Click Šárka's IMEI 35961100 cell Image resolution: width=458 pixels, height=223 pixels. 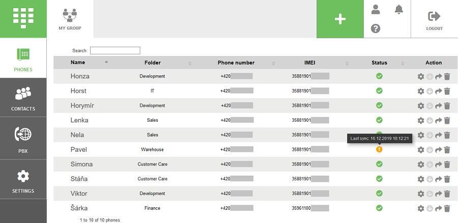pyautogui.click(x=310, y=208)
